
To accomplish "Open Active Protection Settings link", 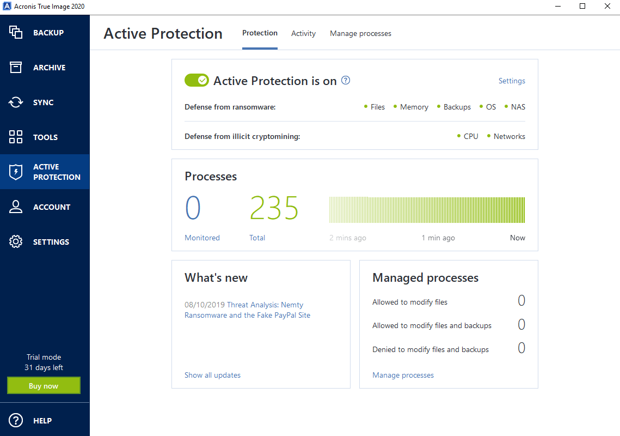I will tap(512, 81).
